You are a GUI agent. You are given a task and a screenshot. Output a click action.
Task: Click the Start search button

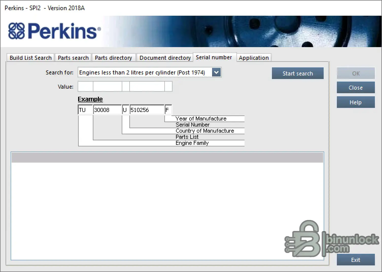(298, 73)
